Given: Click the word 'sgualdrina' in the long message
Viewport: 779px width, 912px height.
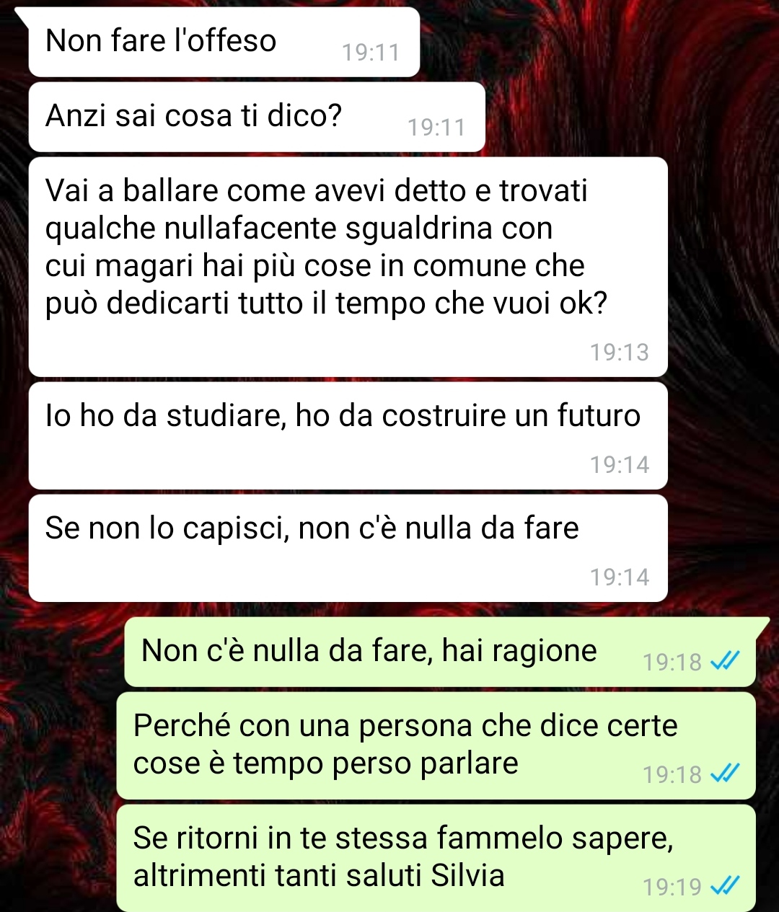Looking at the screenshot, I should click(419, 229).
